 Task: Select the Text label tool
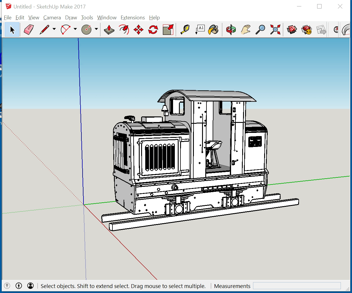pyautogui.click(x=200, y=30)
